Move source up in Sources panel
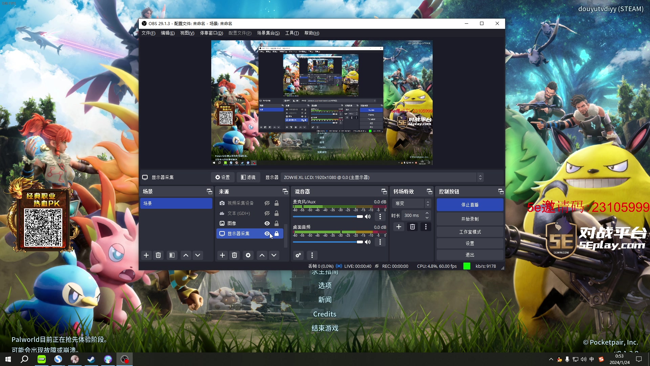Image resolution: width=650 pixels, height=366 pixels. click(262, 255)
